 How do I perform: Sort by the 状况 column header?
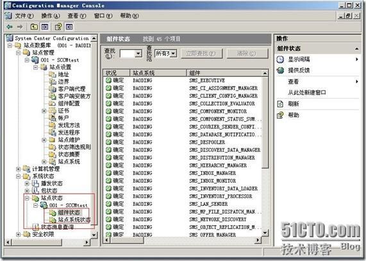click(x=116, y=73)
